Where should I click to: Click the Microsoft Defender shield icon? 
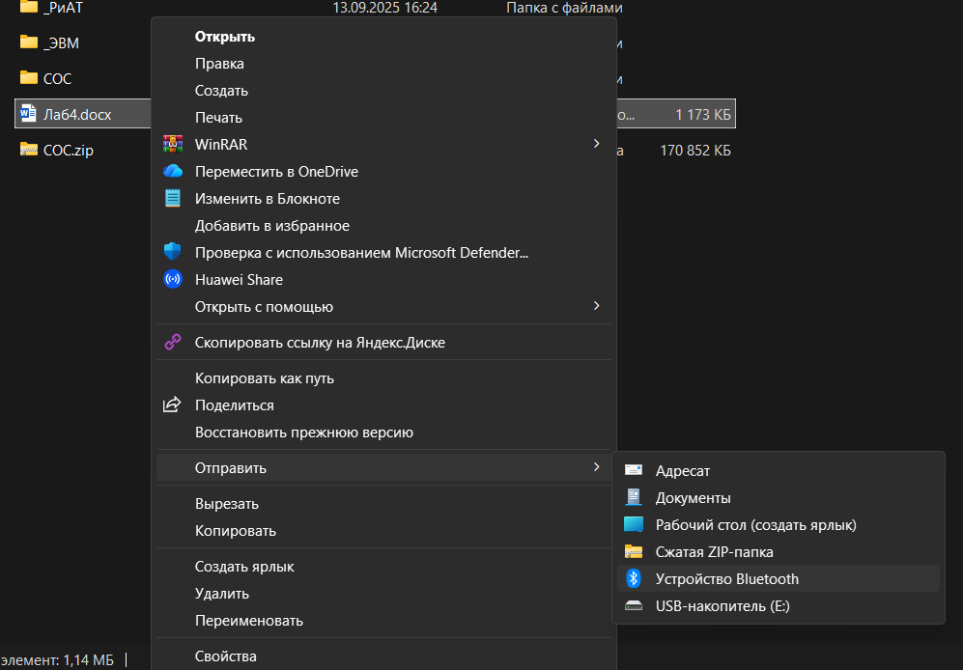tap(173, 252)
